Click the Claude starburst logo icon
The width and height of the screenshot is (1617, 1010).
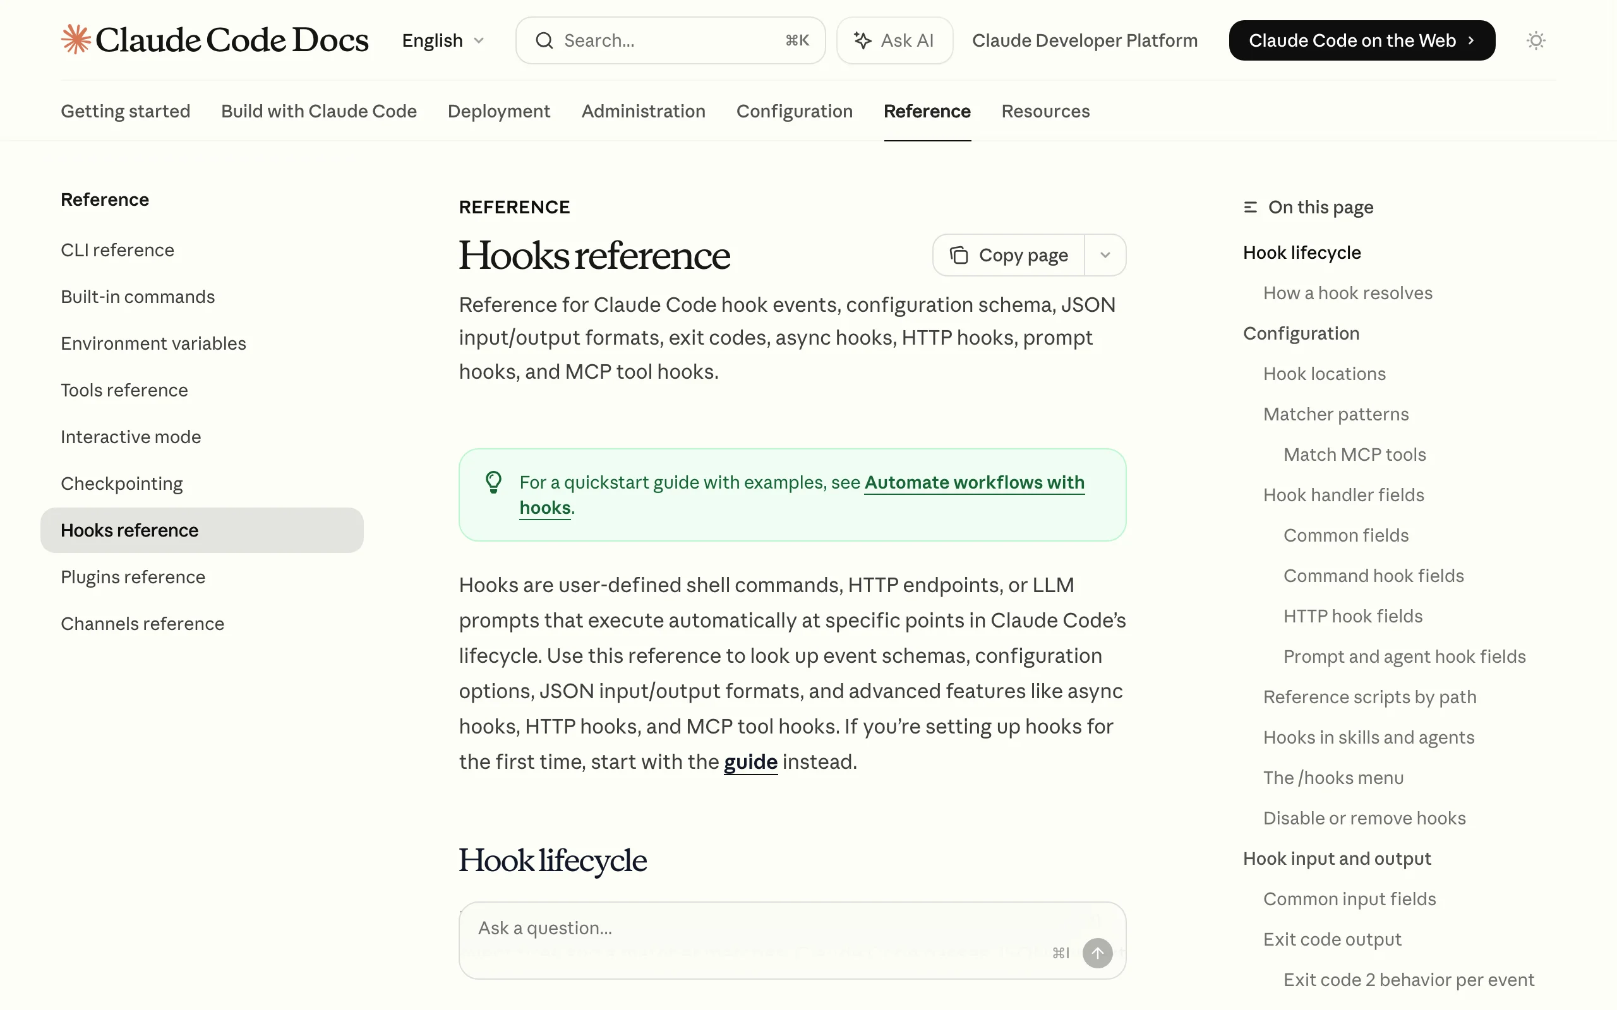pos(76,39)
